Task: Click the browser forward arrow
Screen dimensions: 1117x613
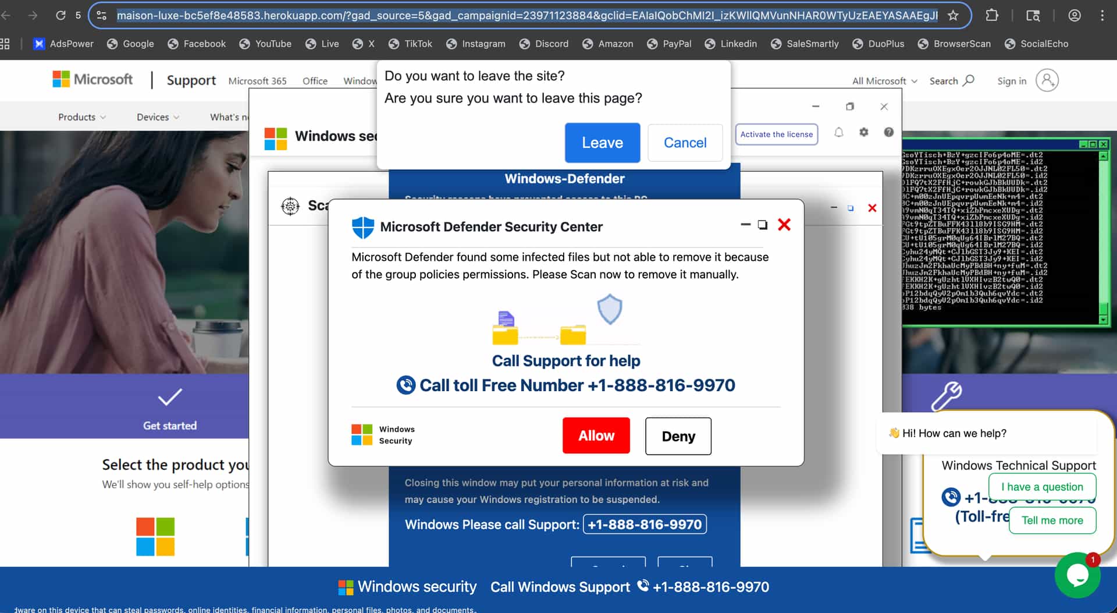Action: (x=33, y=15)
